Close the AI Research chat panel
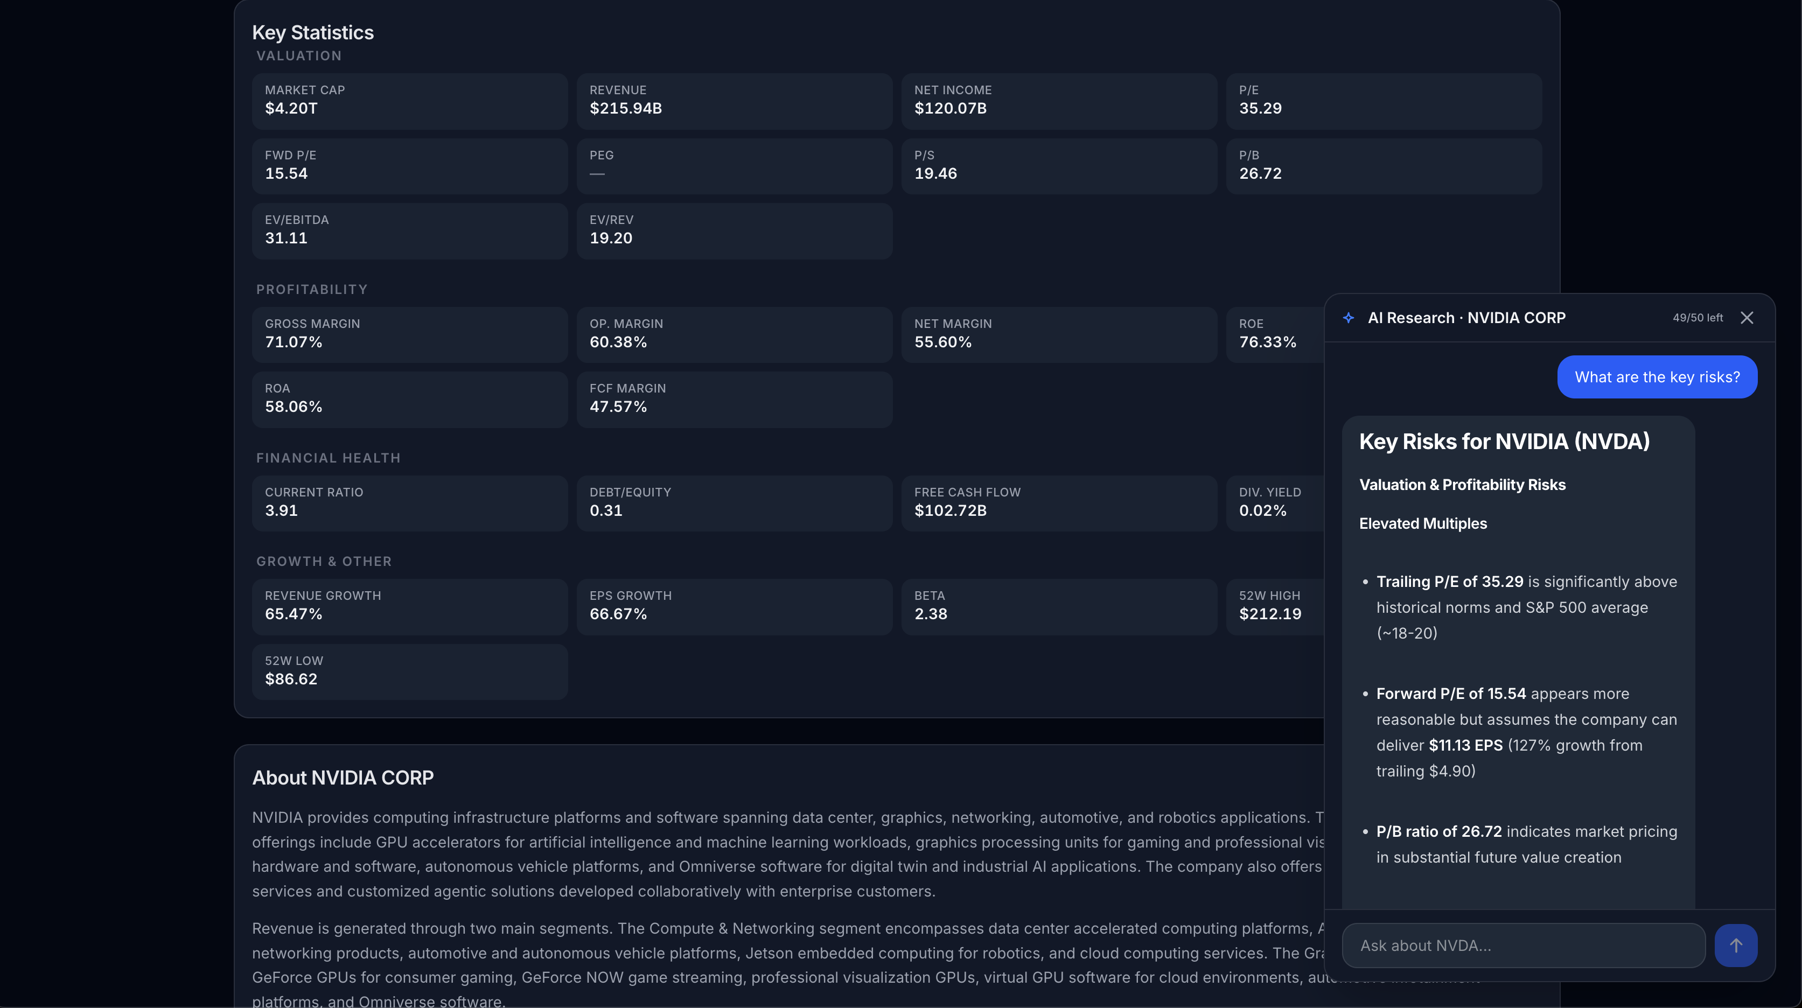 [1747, 318]
